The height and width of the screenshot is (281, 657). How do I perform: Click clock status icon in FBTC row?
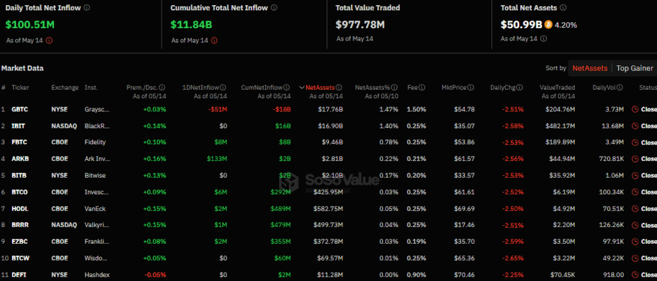click(635, 142)
